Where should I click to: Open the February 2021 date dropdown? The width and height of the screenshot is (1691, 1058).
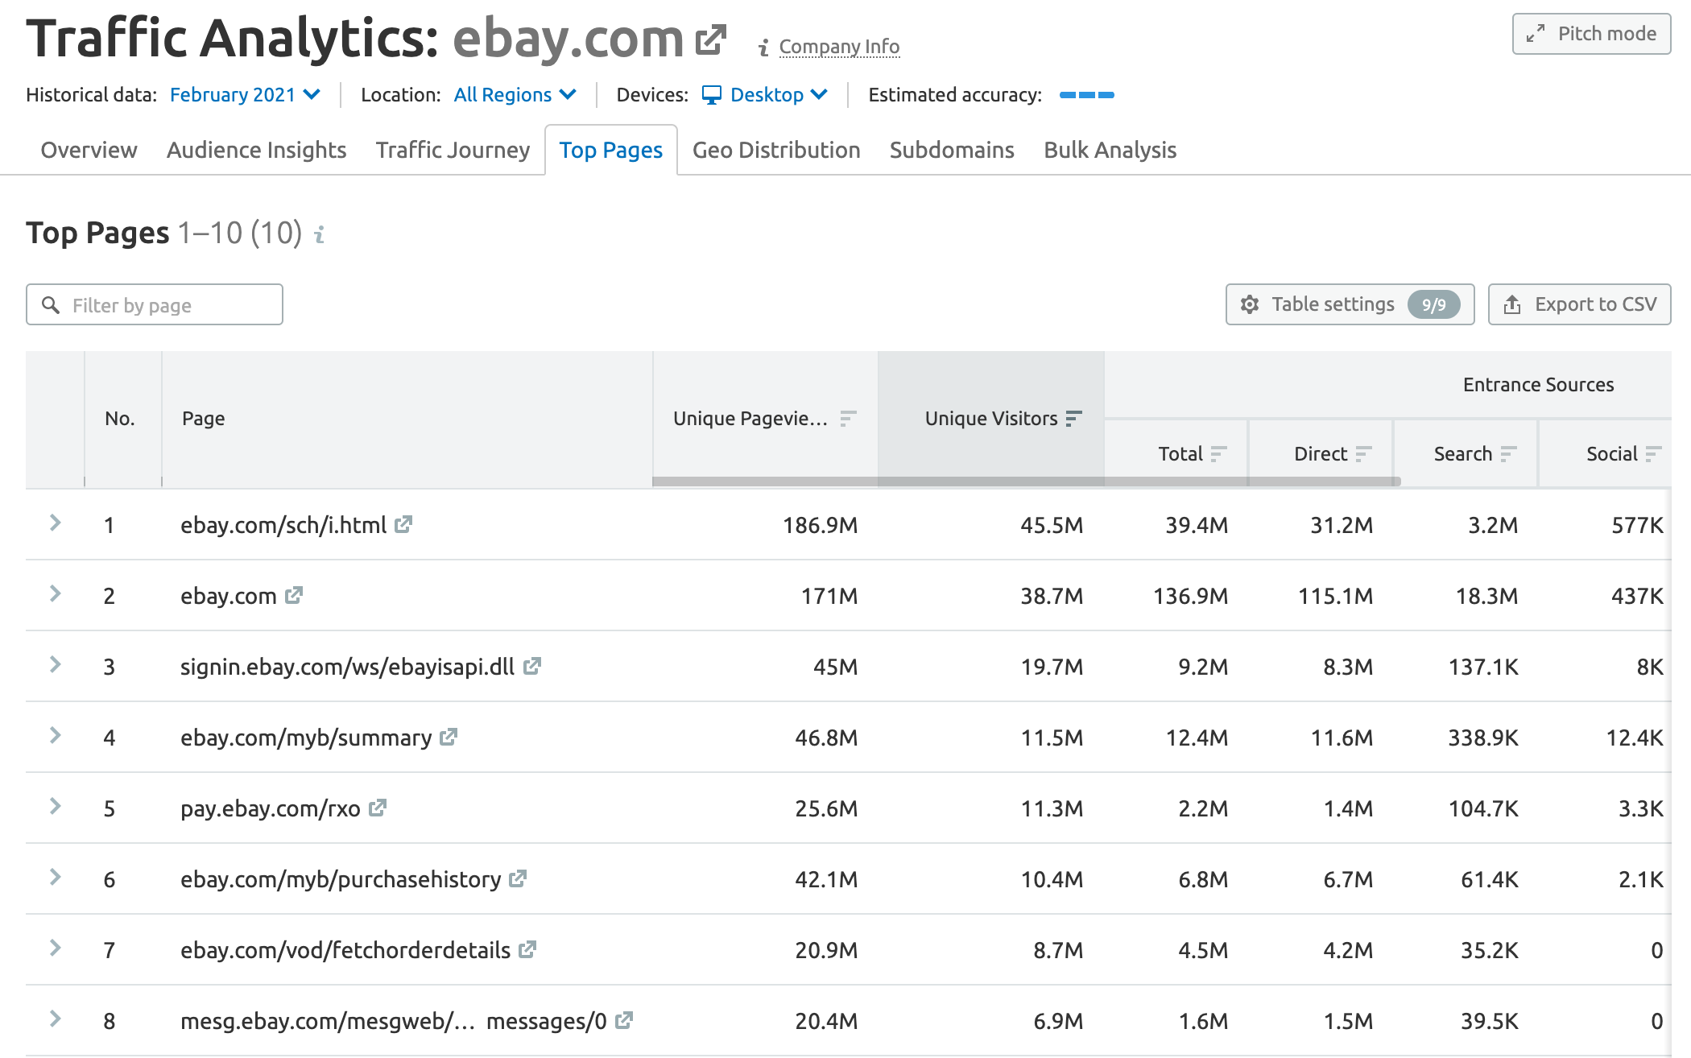pos(245,95)
